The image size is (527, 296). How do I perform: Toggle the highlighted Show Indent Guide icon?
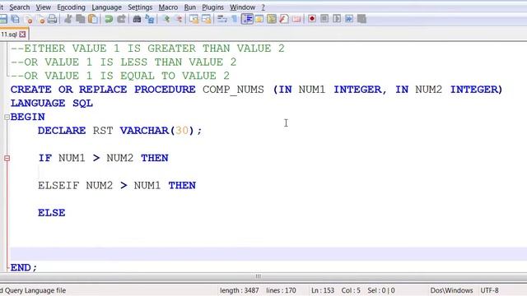click(x=247, y=19)
